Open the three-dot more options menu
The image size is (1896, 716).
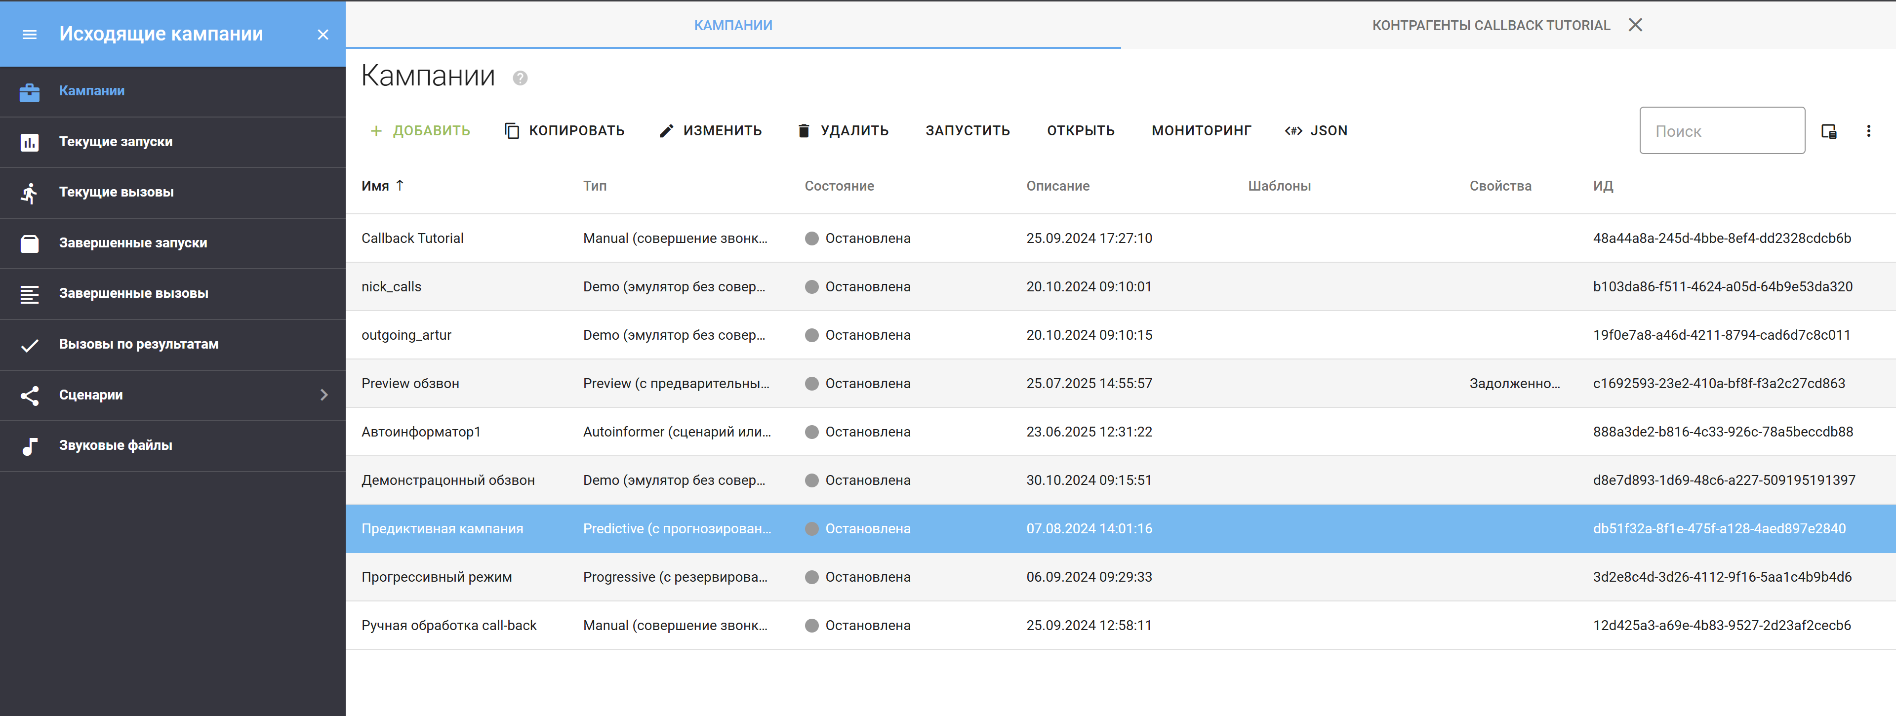point(1868,132)
